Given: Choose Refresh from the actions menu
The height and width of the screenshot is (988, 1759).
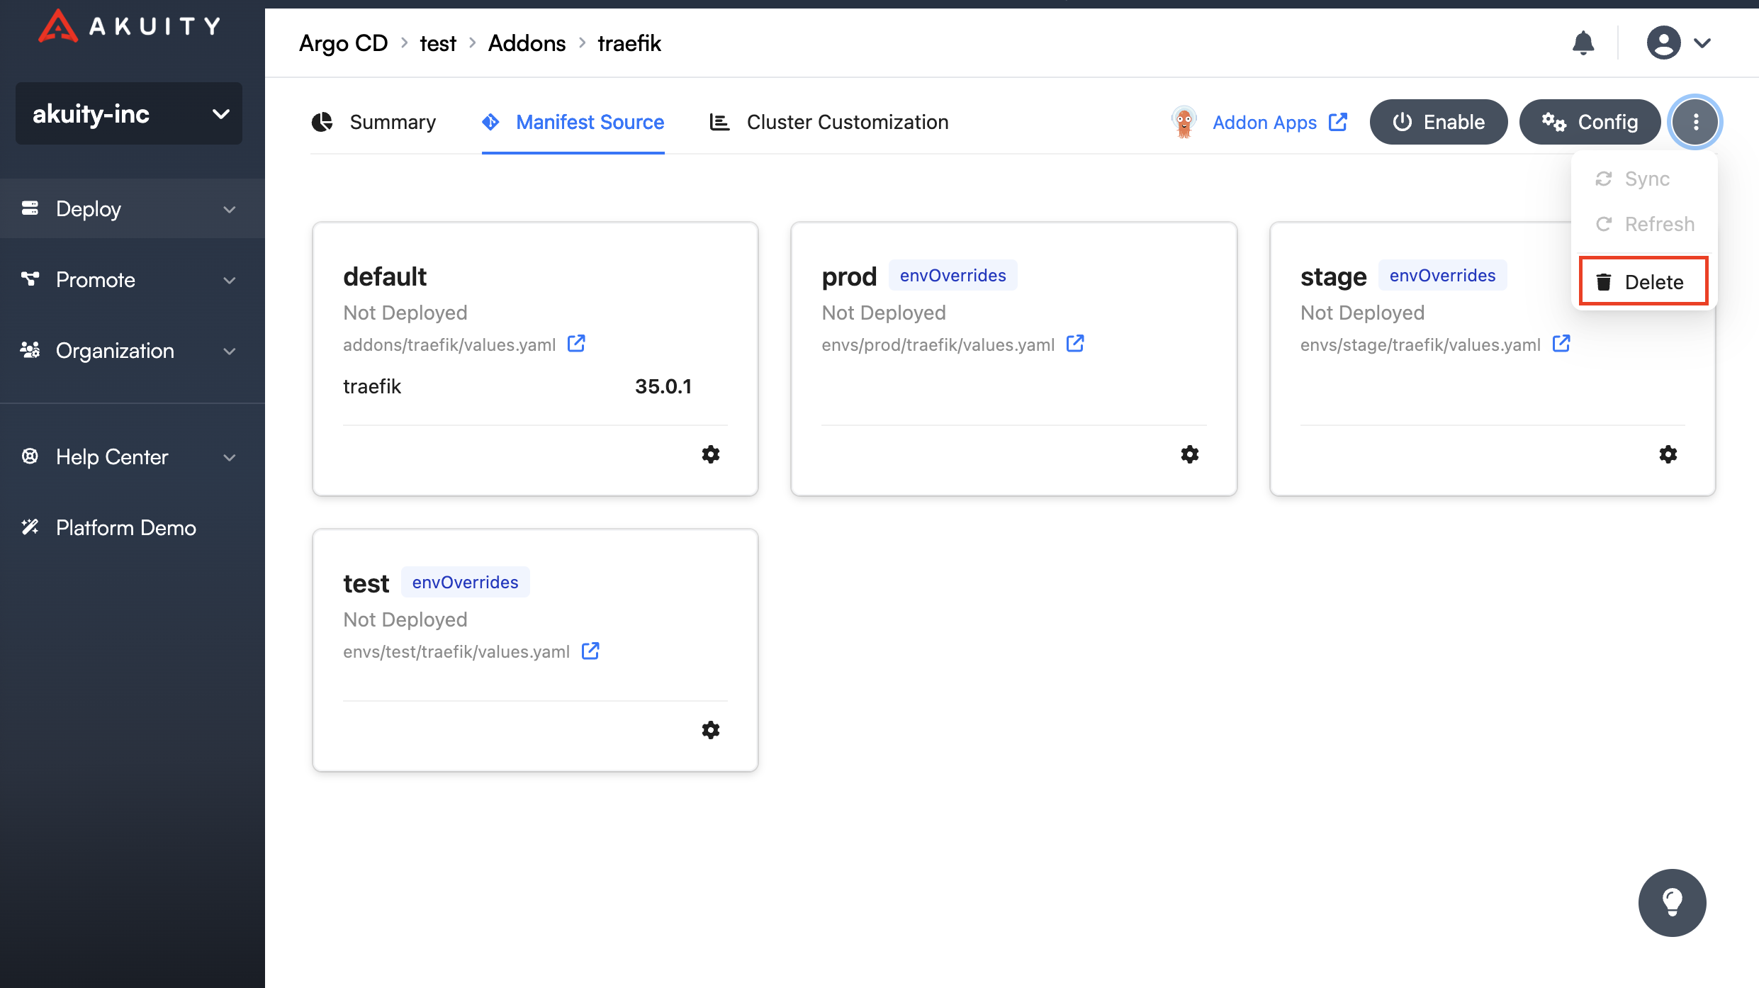Looking at the screenshot, I should point(1644,224).
